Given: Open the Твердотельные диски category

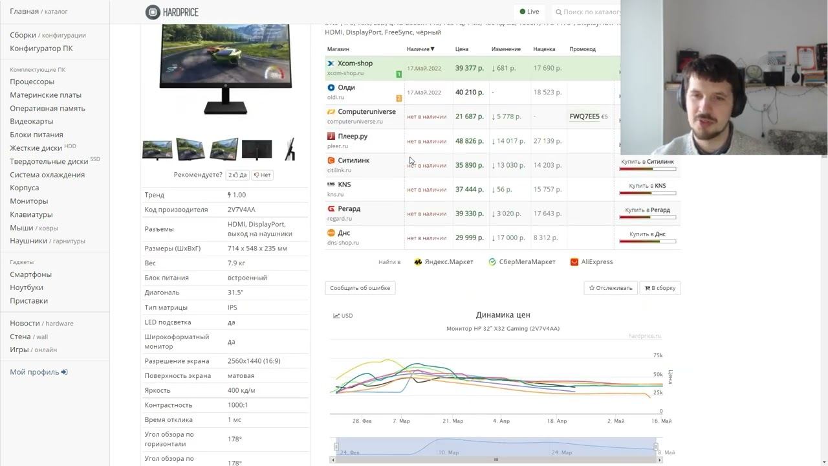Looking at the screenshot, I should tap(49, 161).
